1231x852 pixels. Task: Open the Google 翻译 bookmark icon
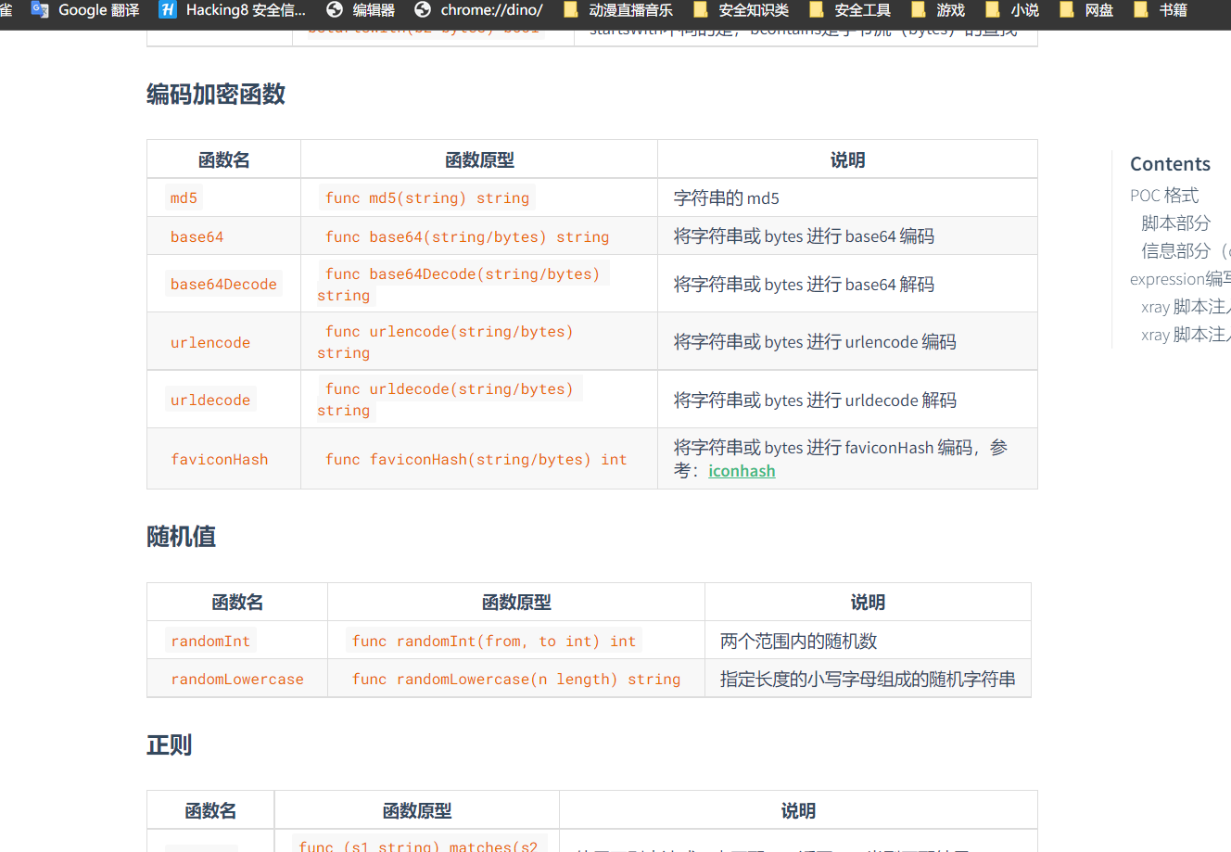pos(40,10)
